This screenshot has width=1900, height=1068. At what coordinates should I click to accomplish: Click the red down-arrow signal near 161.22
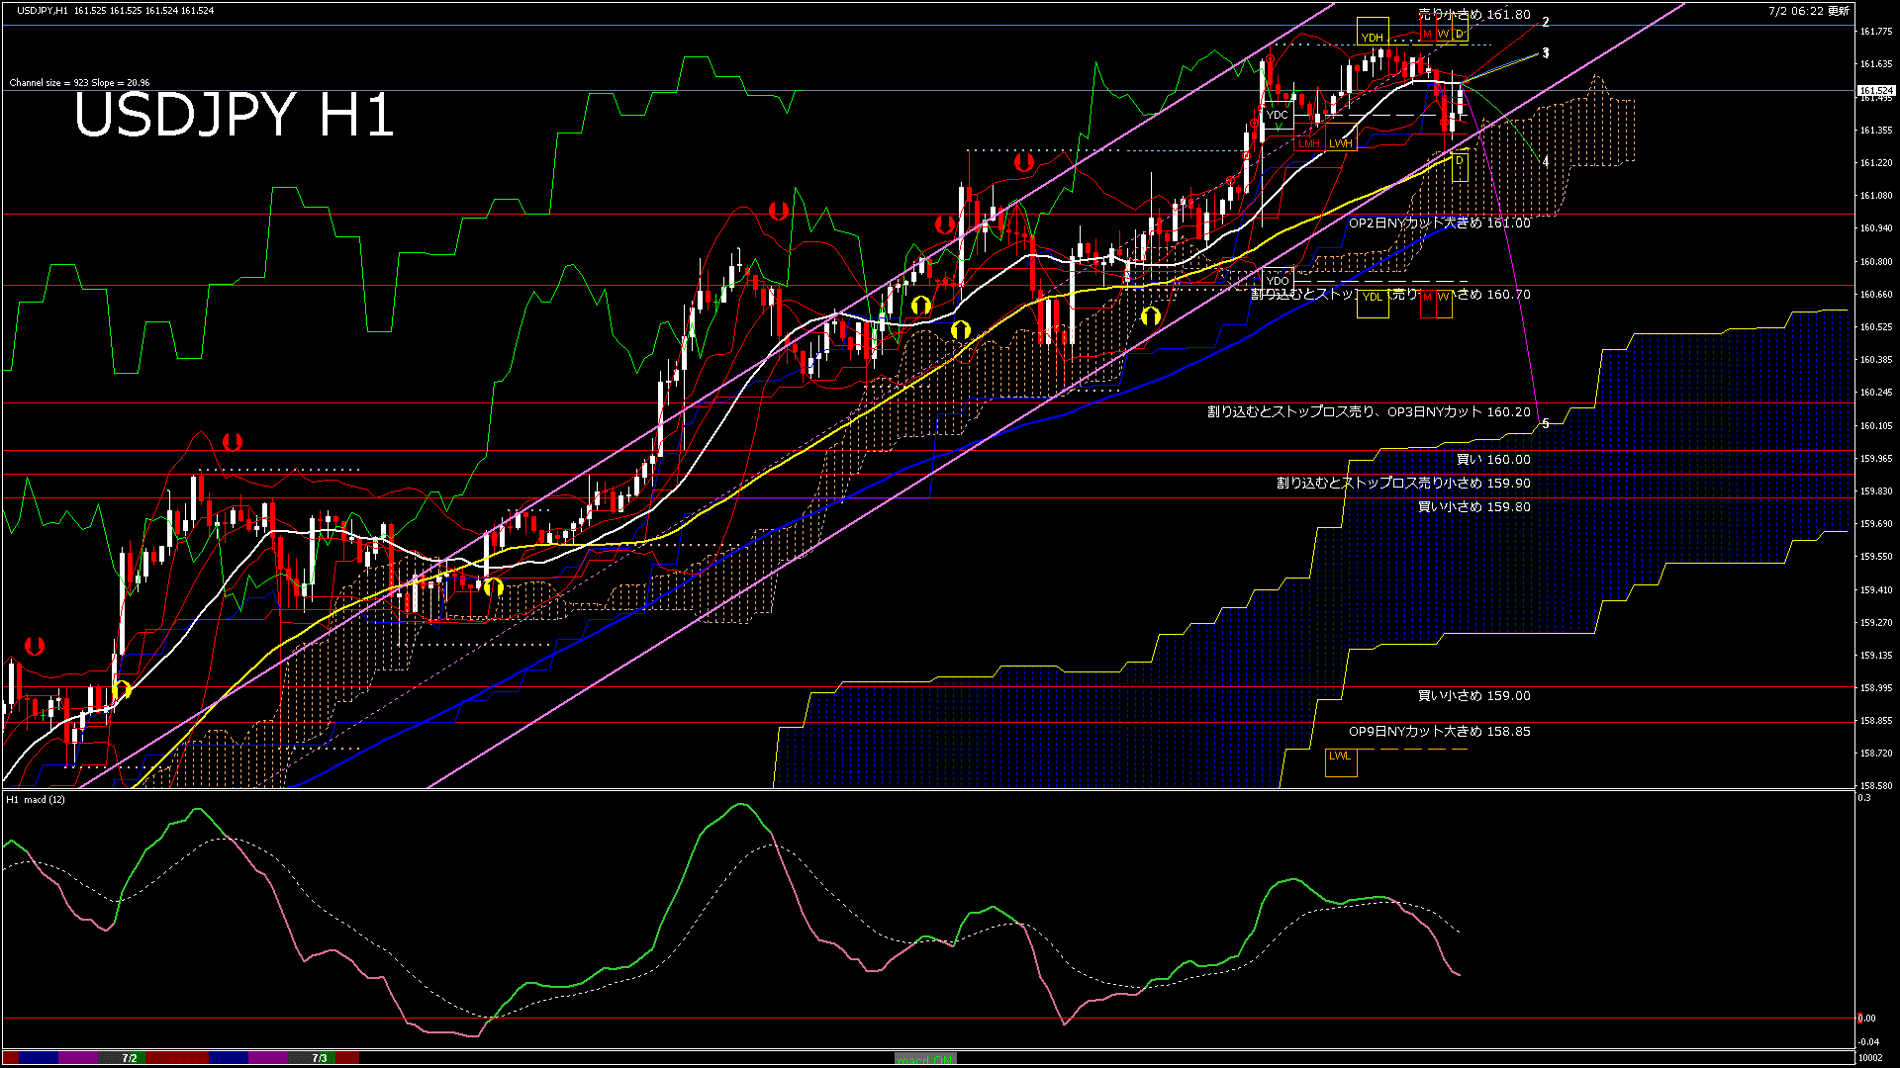point(1024,161)
